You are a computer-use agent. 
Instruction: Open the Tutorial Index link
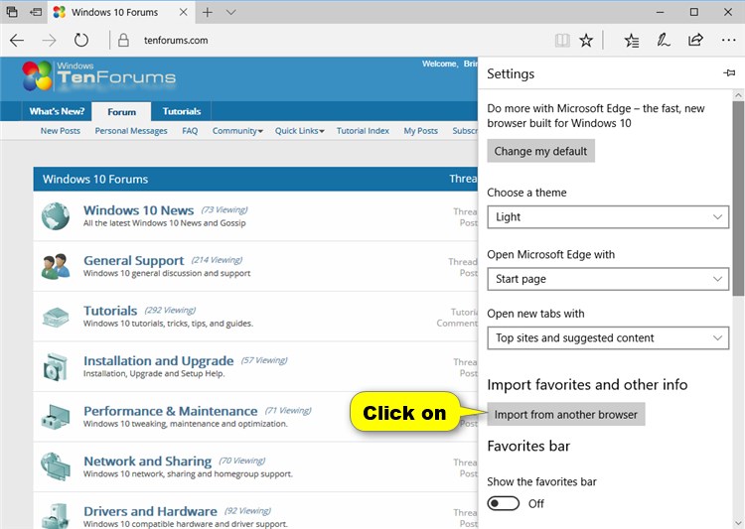(x=363, y=131)
